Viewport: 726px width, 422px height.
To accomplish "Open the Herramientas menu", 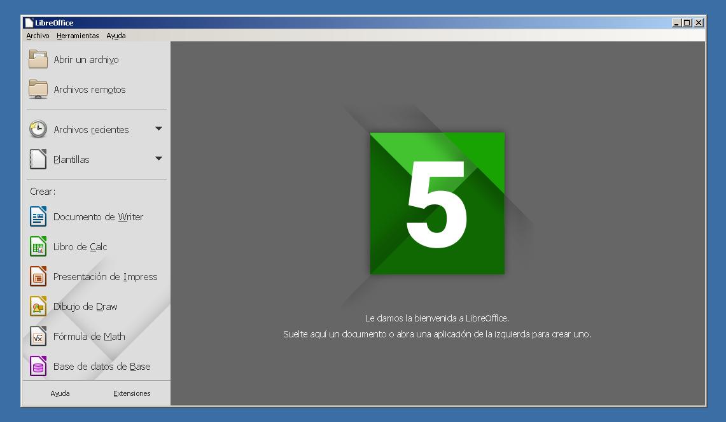I will coord(78,36).
